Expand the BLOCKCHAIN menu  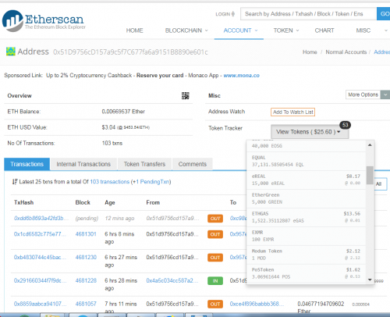tap(186, 30)
